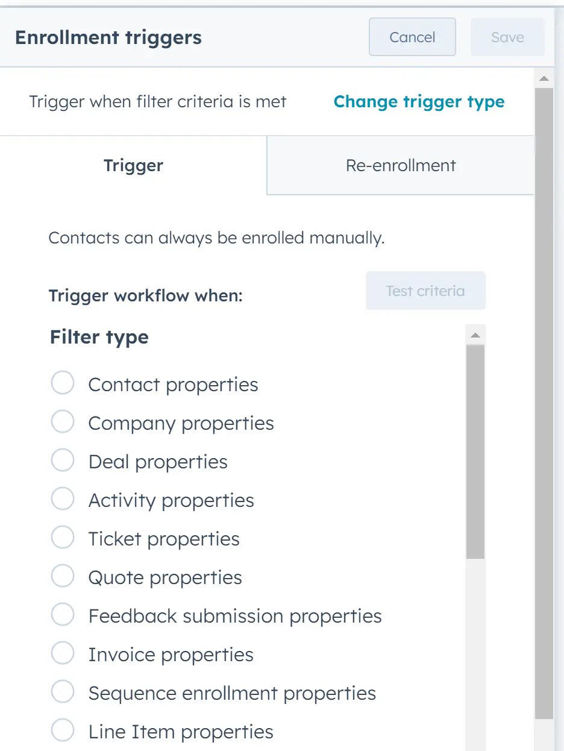Select the Contact properties radio button
This screenshot has height=751, width=564.
click(x=63, y=383)
